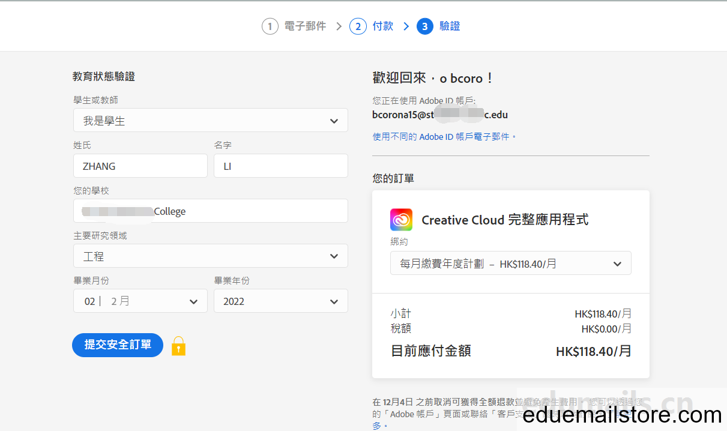Select step 3 驗證
Image resolution: width=727 pixels, height=431 pixels.
439,26
